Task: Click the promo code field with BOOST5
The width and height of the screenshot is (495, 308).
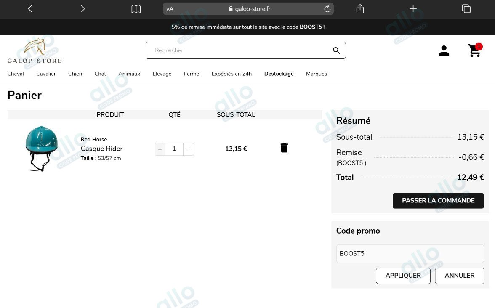Action: (410, 254)
